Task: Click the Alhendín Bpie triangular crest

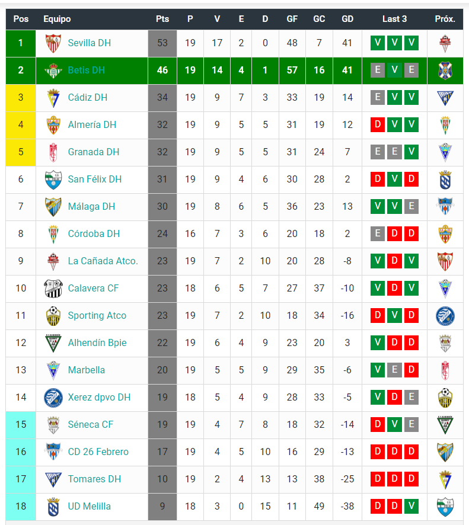Action: coord(53,343)
